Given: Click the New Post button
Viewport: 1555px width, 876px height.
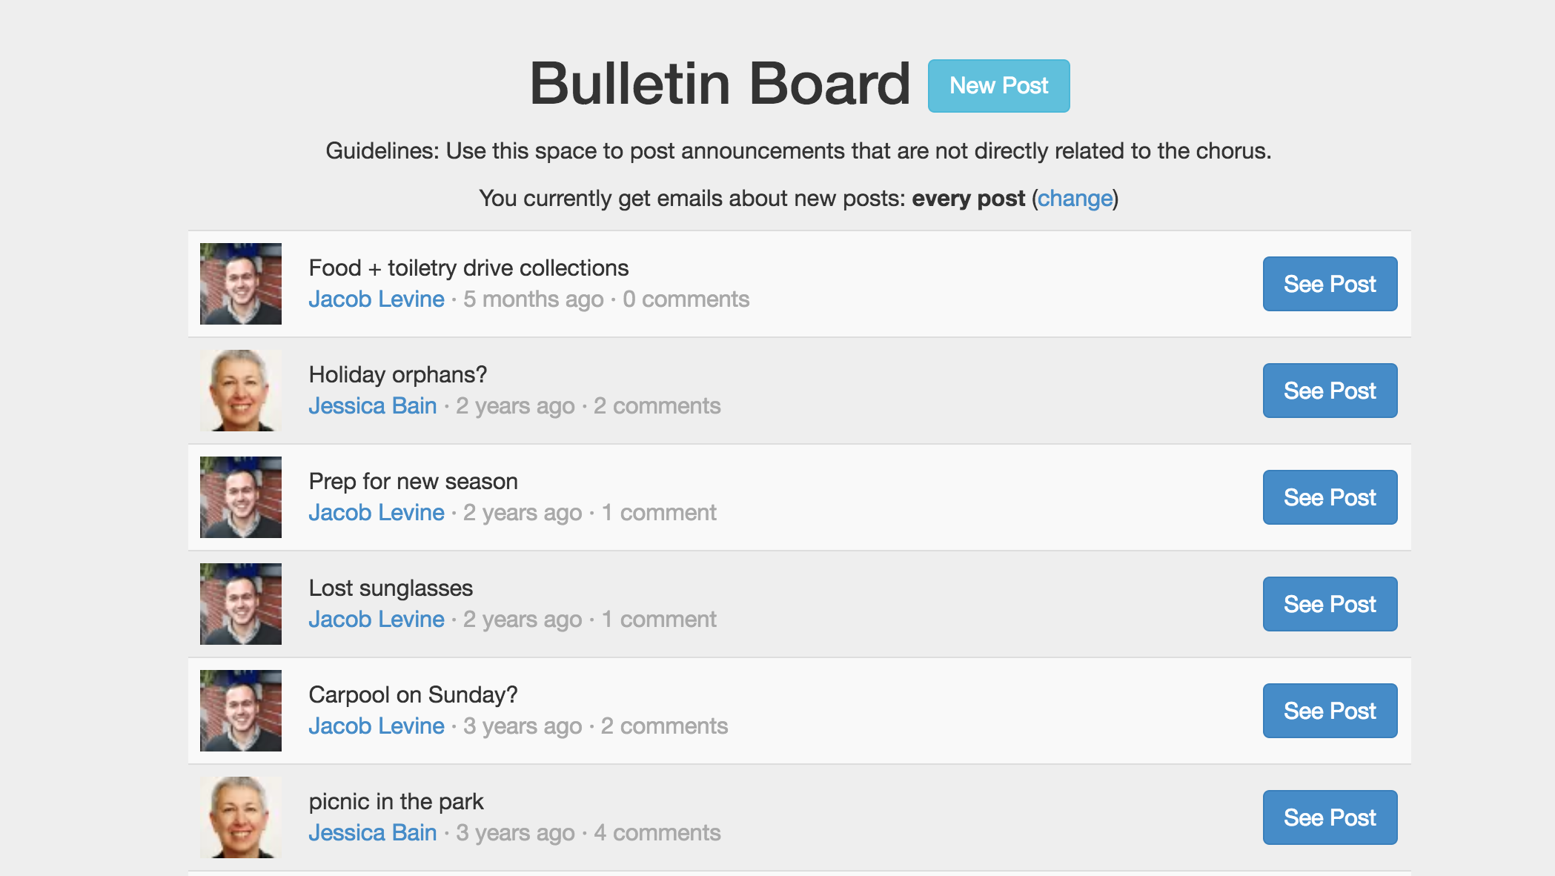Looking at the screenshot, I should (998, 86).
